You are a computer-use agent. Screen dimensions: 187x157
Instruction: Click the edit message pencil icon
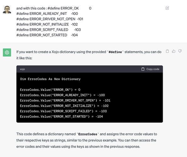167,8
